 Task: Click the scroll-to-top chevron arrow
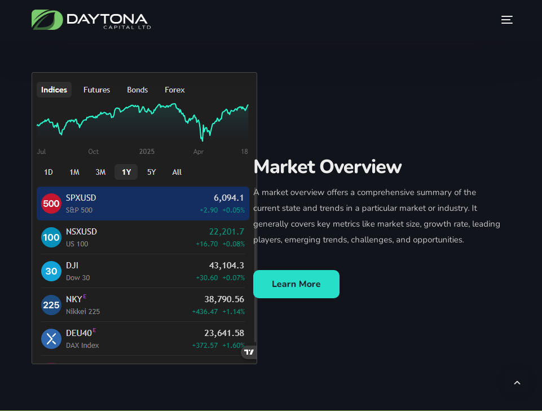click(x=517, y=383)
